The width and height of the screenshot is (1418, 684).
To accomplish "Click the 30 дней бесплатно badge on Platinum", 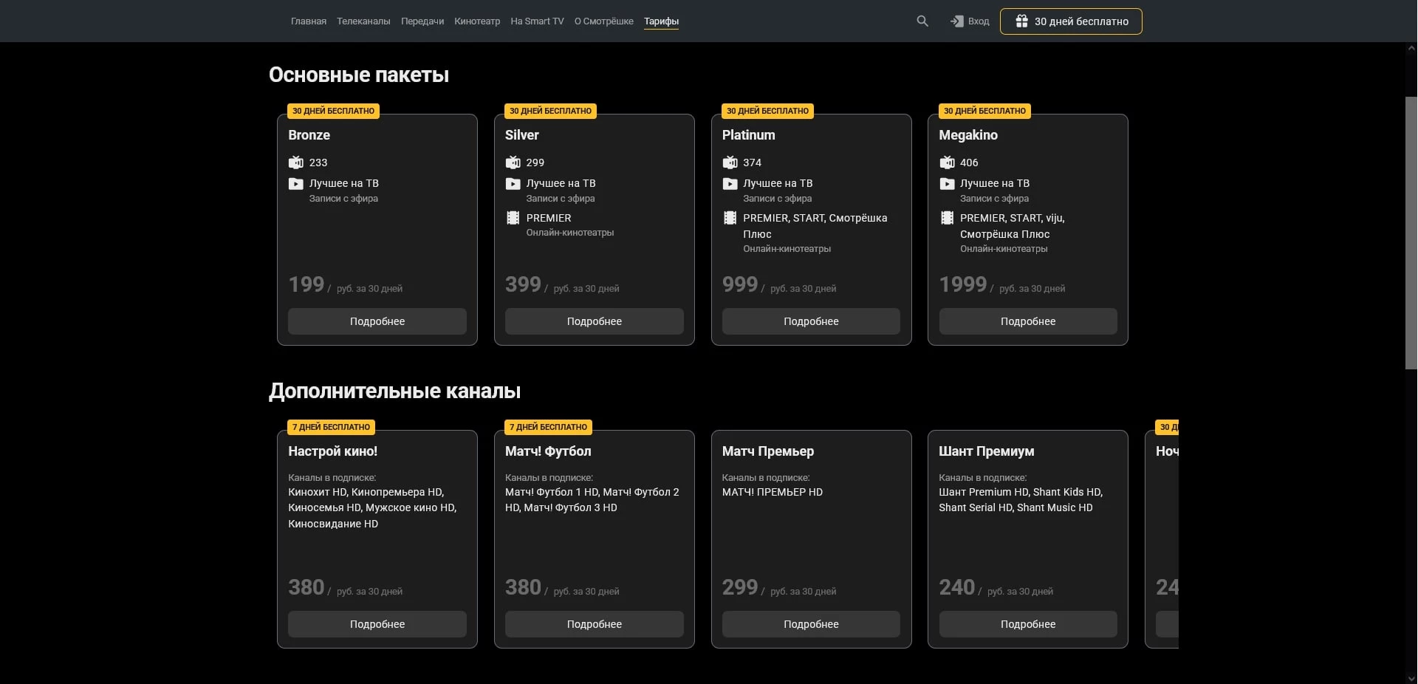I will (x=767, y=111).
